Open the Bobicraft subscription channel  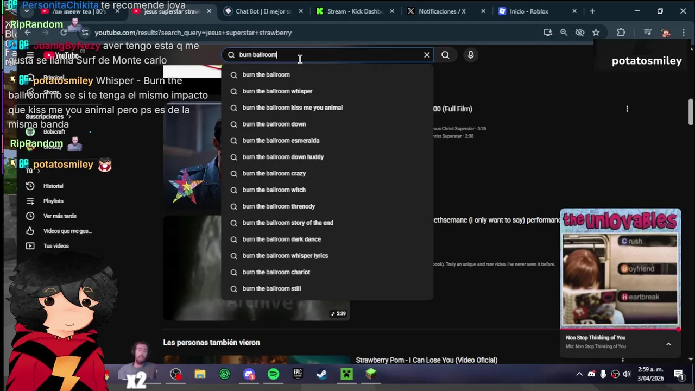click(x=53, y=132)
